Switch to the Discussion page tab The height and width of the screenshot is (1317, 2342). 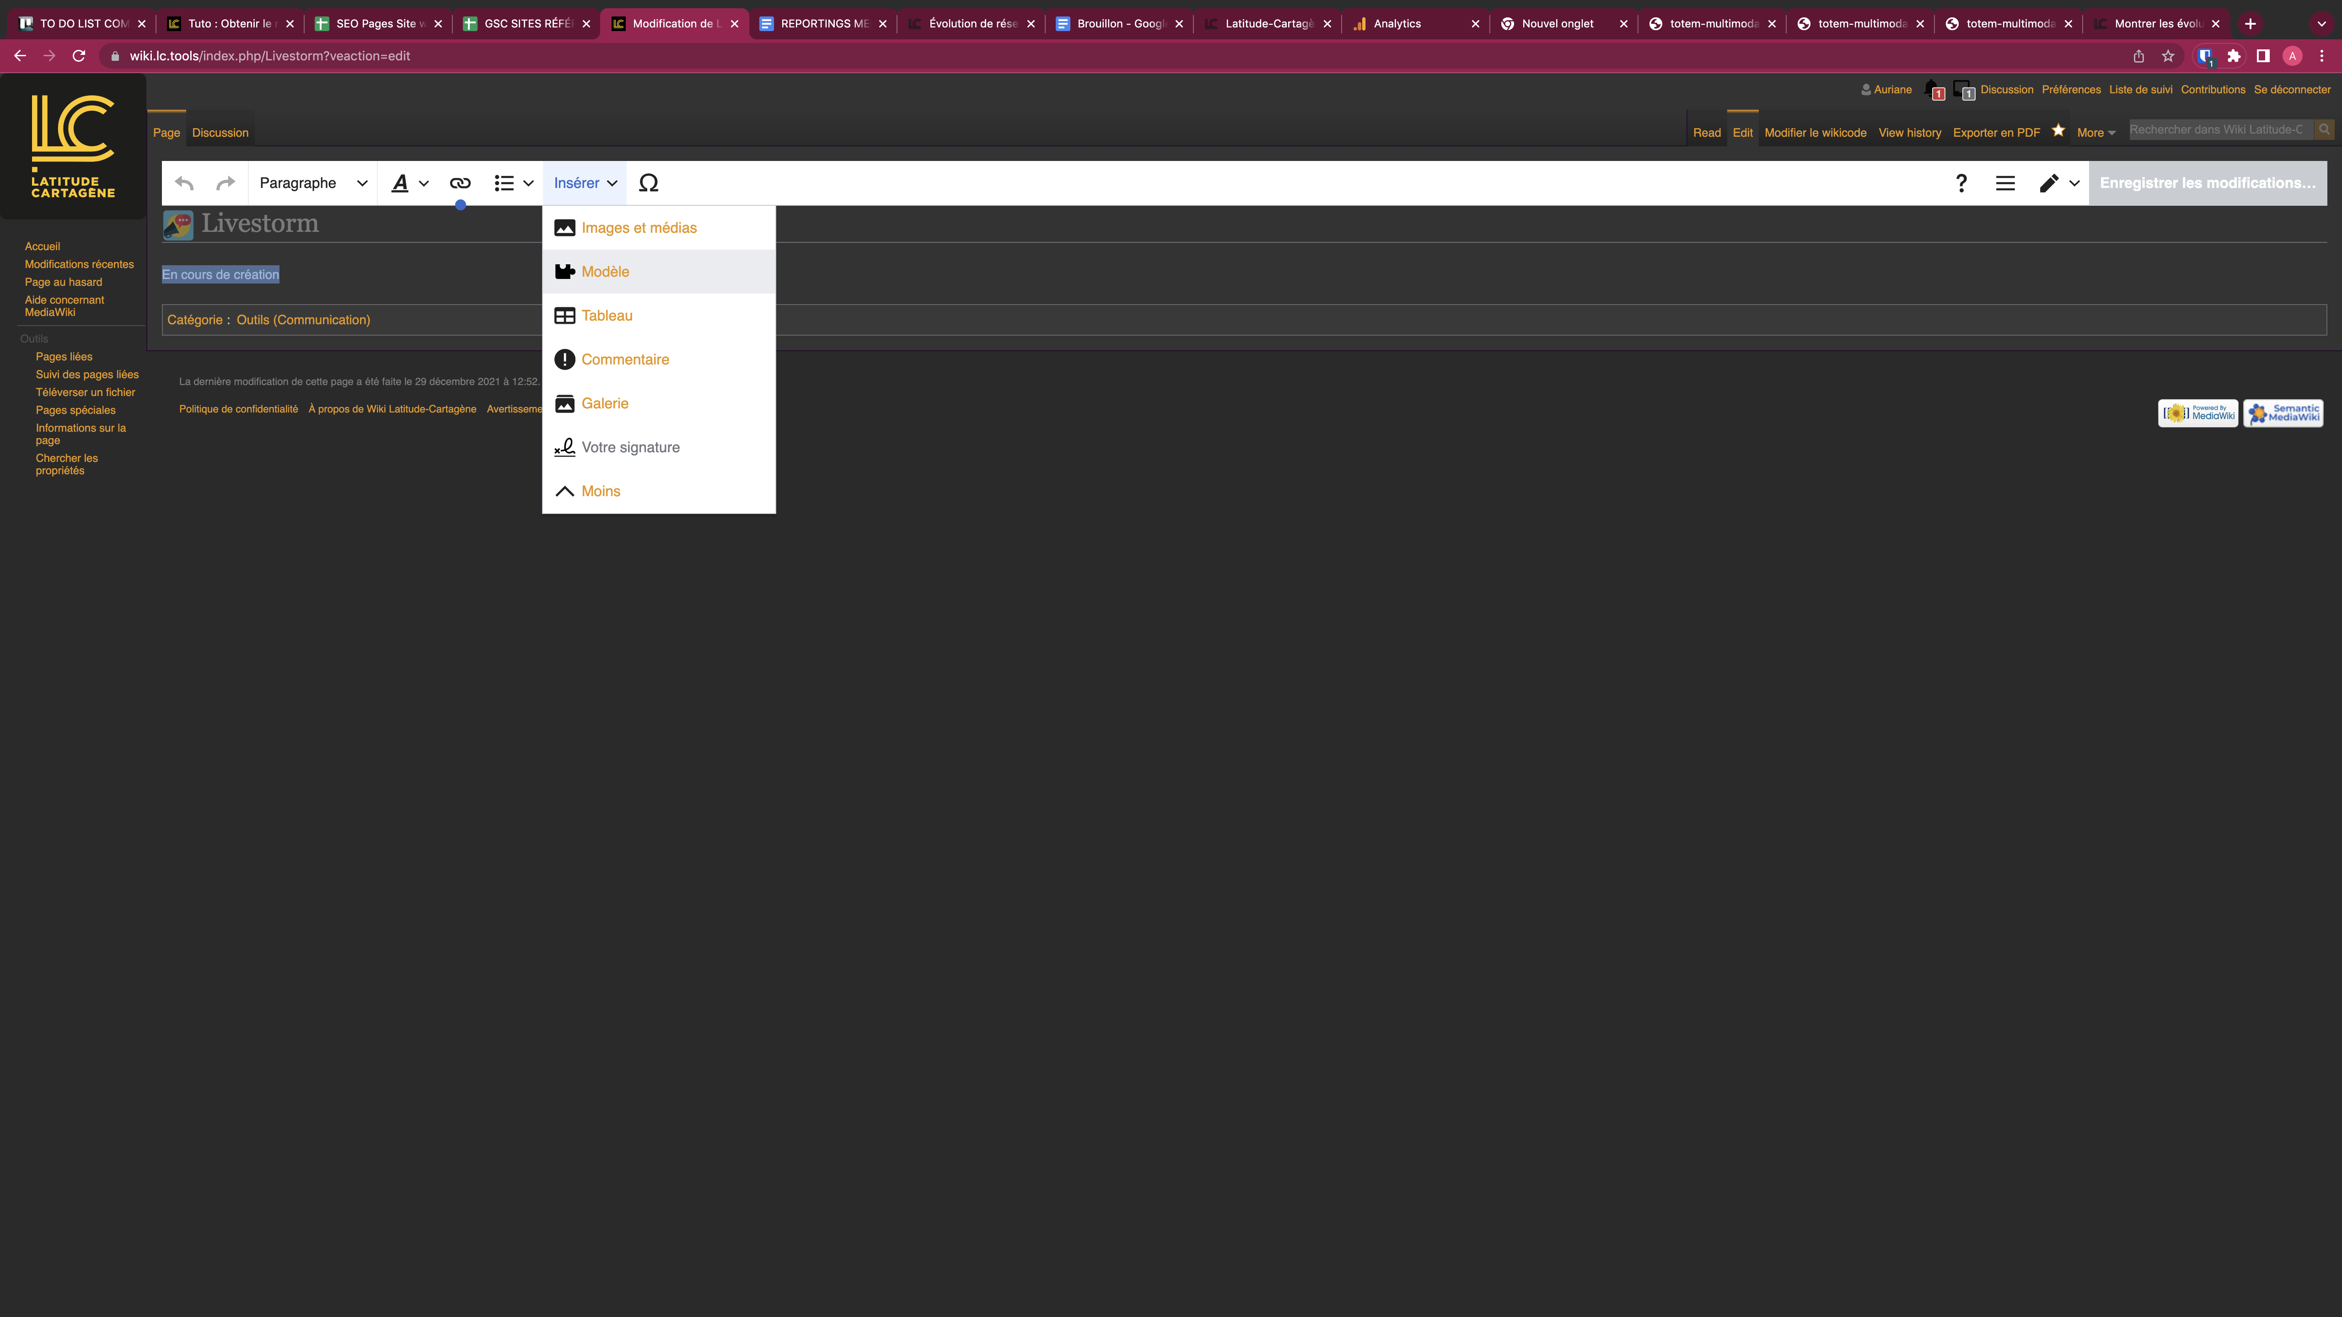coord(220,133)
